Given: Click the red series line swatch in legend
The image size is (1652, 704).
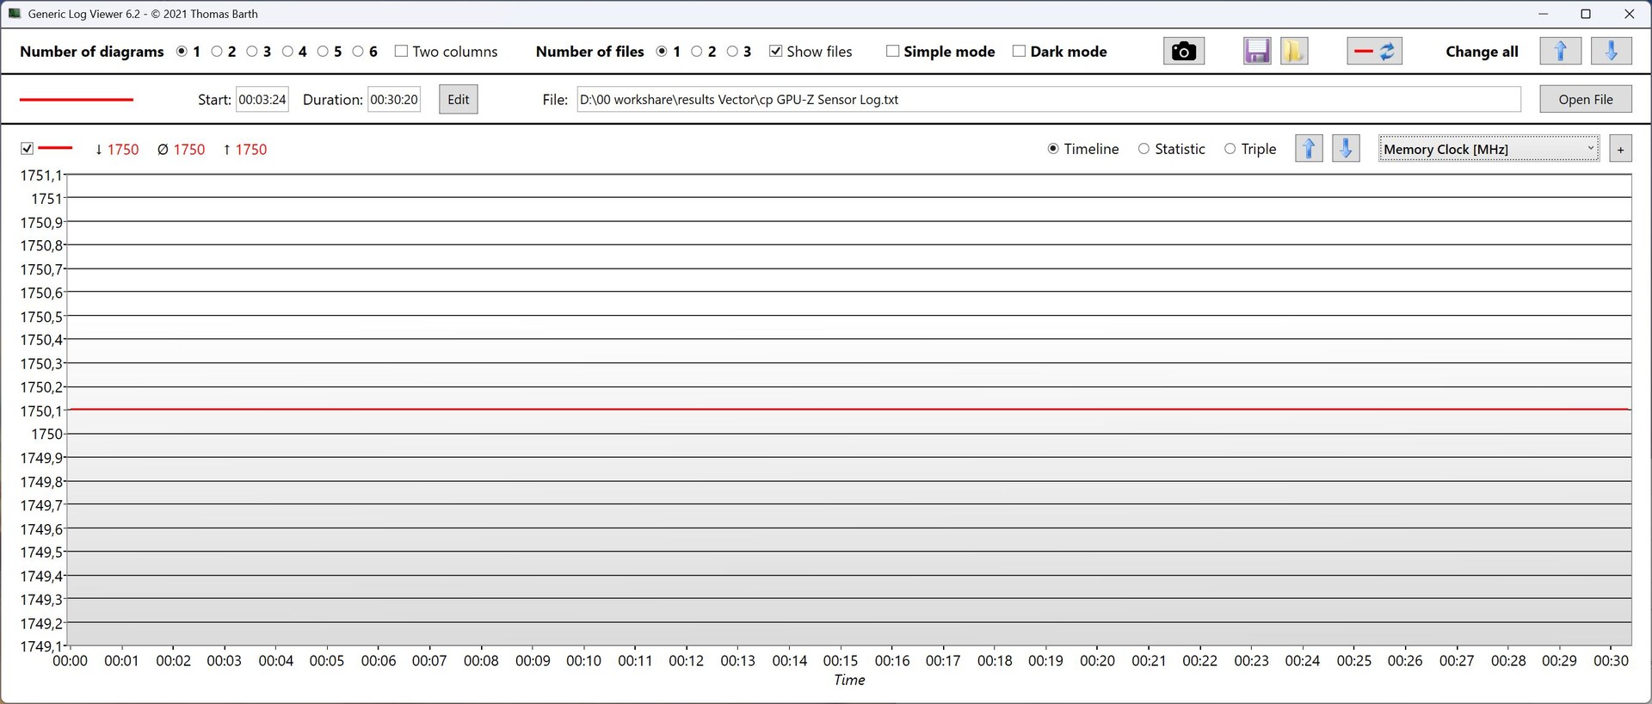Looking at the screenshot, I should click(x=55, y=149).
